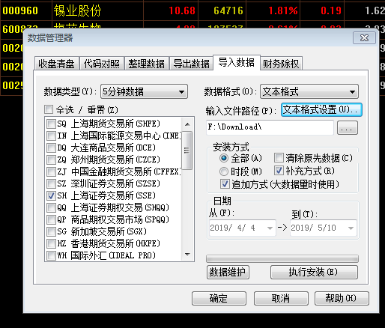Check ZJ 中国金融期货交易所 (CFFEX)
The height and width of the screenshot is (328, 385).
point(51,171)
